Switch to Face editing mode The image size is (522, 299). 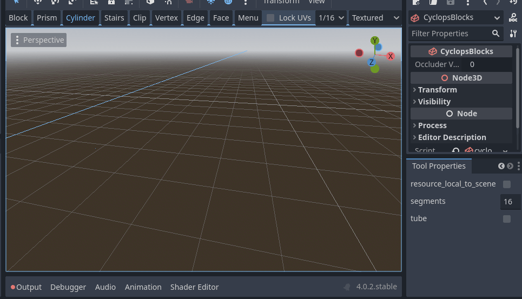(221, 18)
